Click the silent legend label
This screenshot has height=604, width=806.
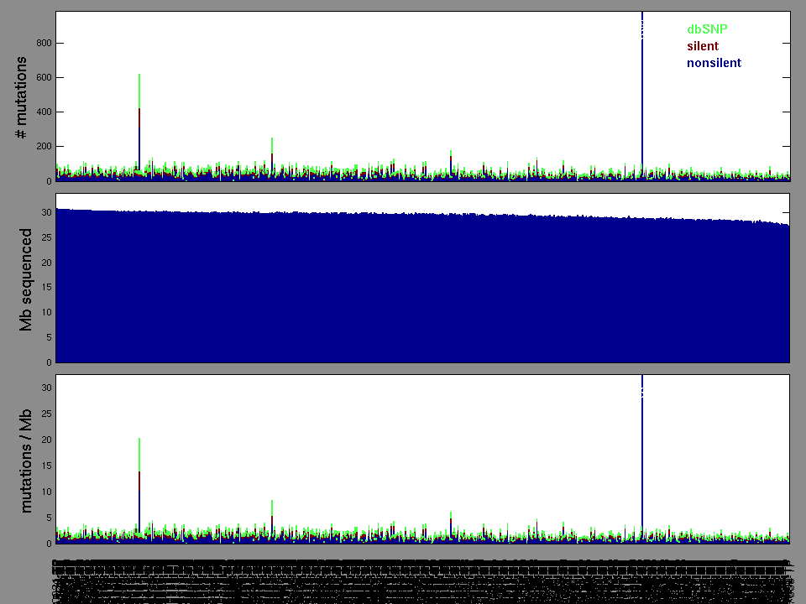[702, 46]
